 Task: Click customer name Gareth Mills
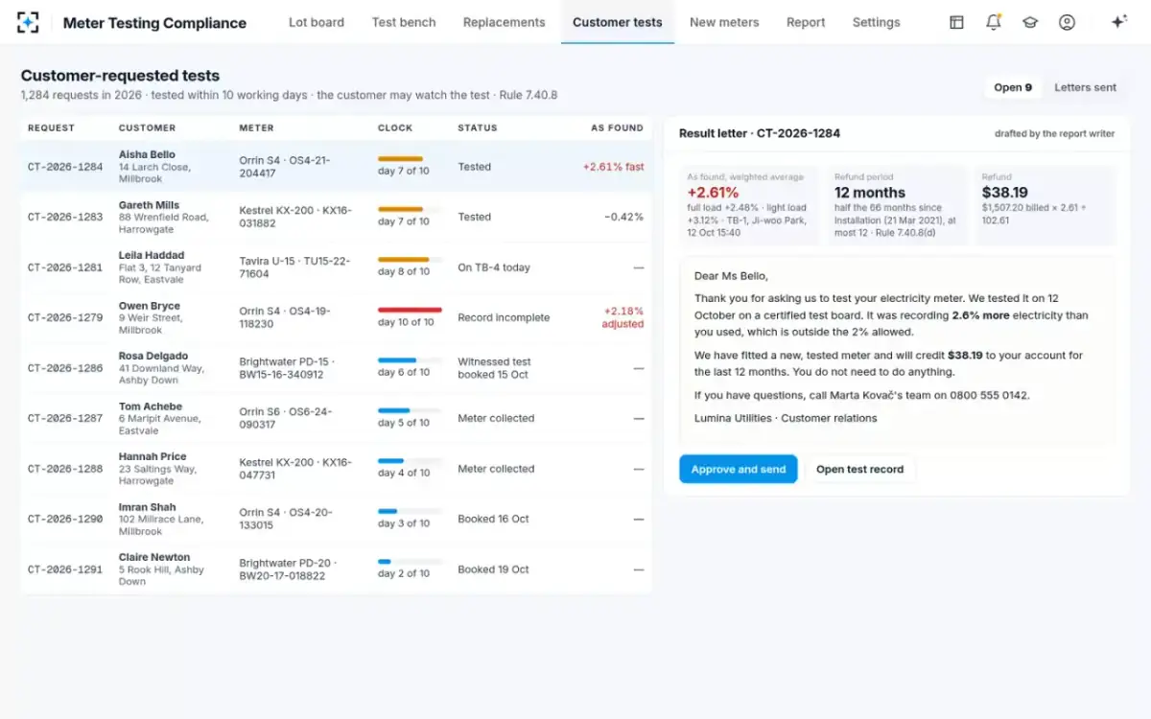[149, 205]
